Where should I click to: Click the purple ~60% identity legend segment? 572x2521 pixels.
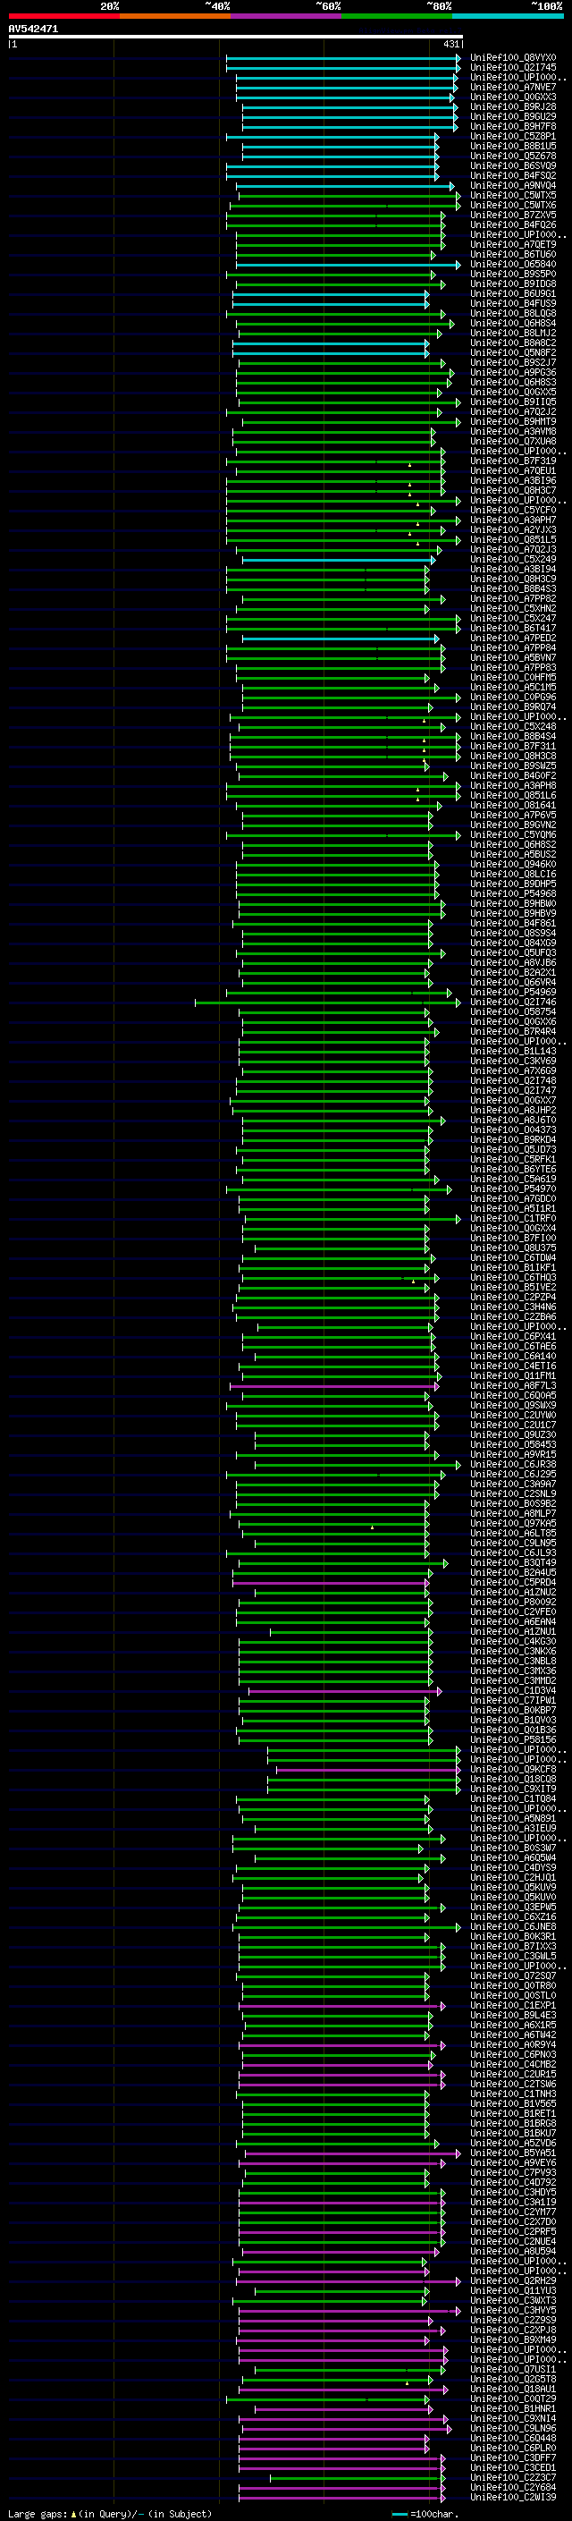click(287, 16)
